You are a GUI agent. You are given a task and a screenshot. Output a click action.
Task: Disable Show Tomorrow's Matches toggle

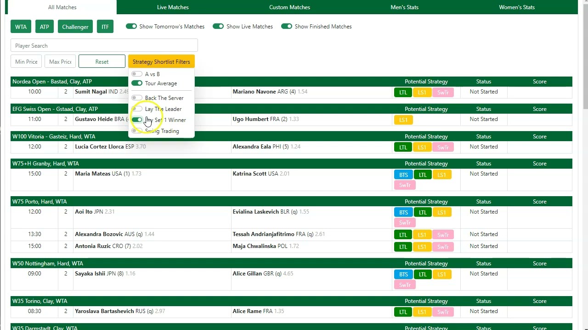131,26
